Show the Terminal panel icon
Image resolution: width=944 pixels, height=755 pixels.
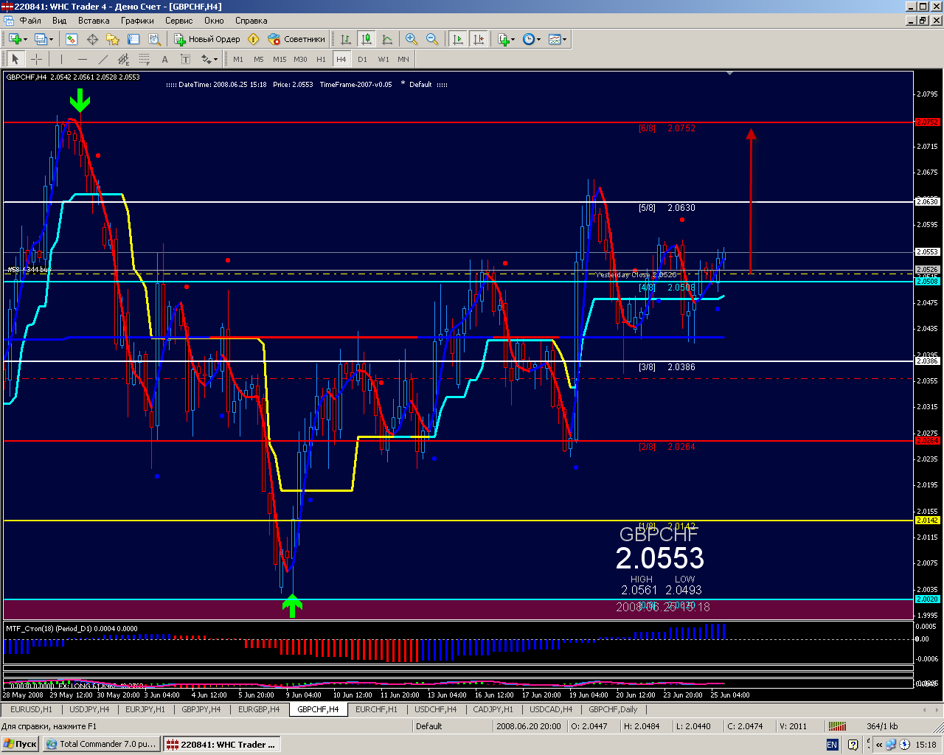[x=133, y=39]
